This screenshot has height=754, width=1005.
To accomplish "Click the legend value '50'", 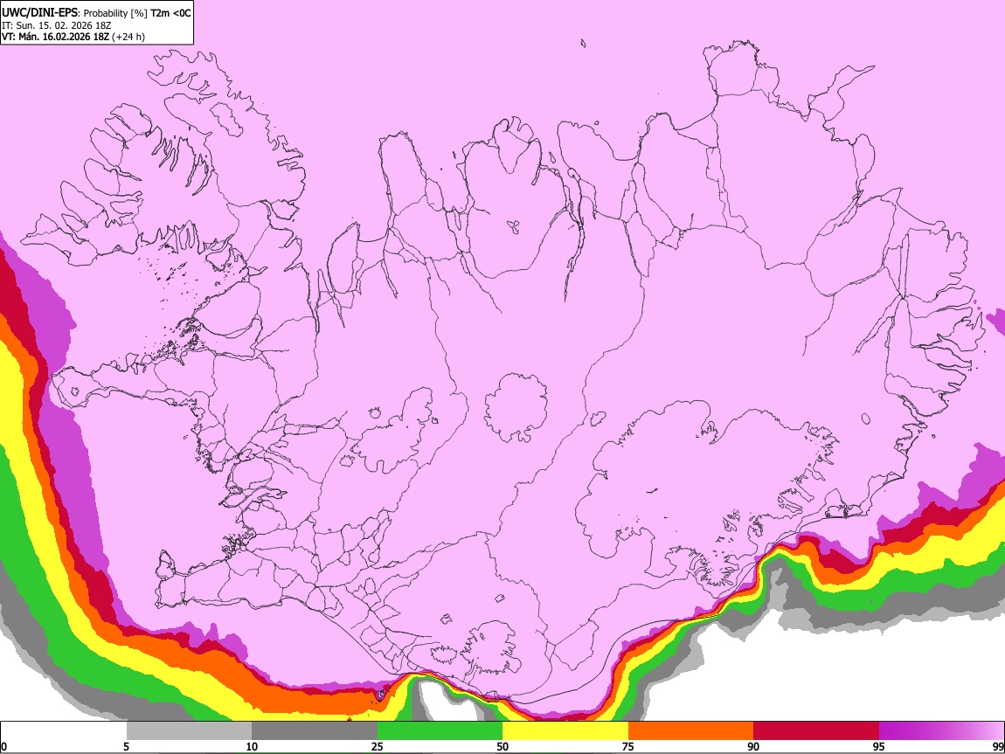I will (x=502, y=746).
